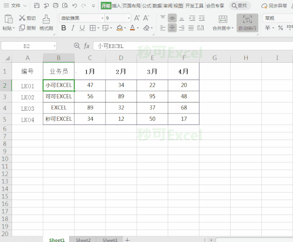
Task: Apply percent style
Action: (x=280, y=28)
